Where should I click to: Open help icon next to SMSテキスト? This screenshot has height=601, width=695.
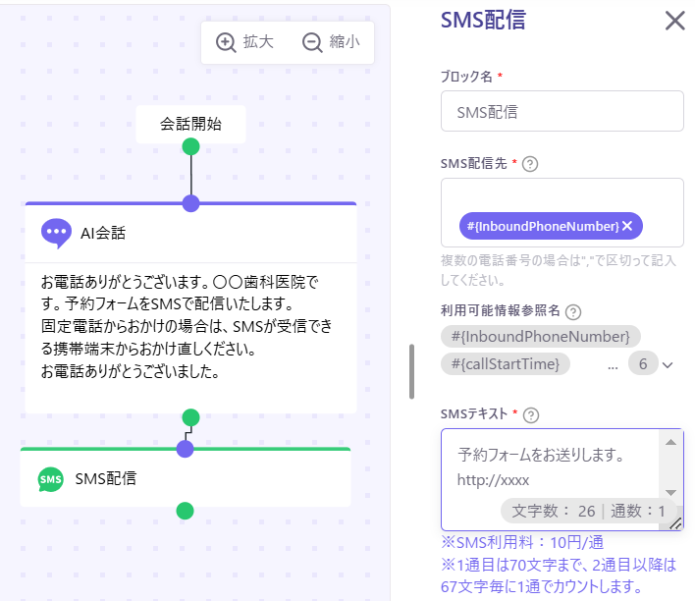pyautogui.click(x=531, y=414)
